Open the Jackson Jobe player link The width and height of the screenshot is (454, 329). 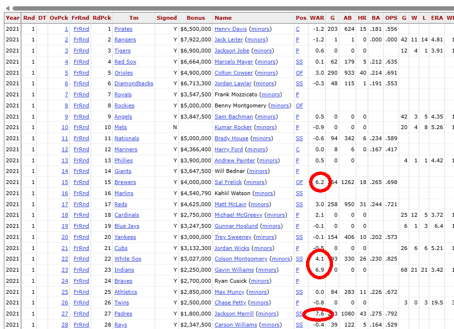pos(232,51)
